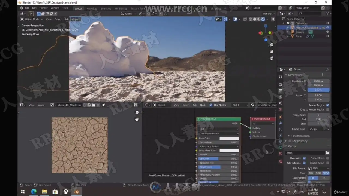Image resolution: width=349 pixels, height=196 pixels.
Task: Open the World properties tab
Action: click(281, 109)
